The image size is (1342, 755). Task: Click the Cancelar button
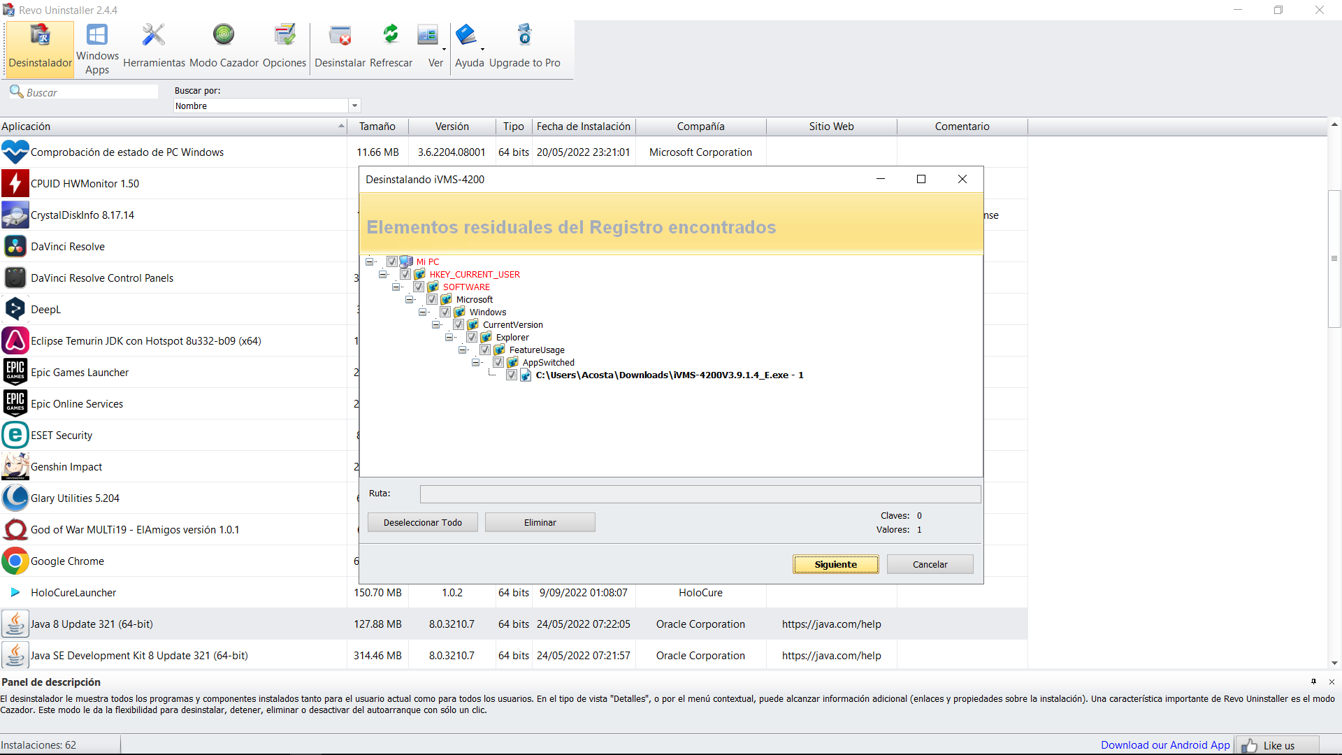tap(930, 564)
